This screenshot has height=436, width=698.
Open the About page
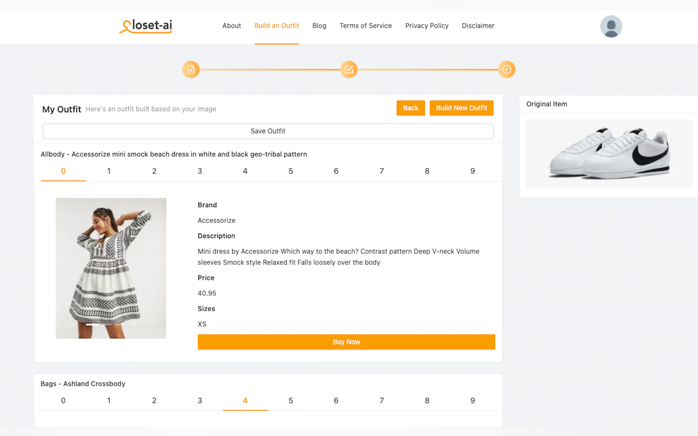231,26
